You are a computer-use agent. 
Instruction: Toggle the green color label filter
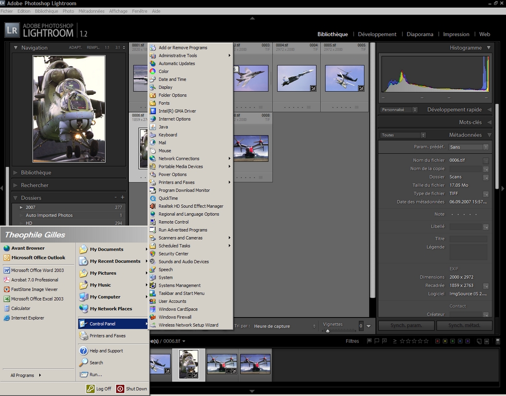click(x=453, y=341)
